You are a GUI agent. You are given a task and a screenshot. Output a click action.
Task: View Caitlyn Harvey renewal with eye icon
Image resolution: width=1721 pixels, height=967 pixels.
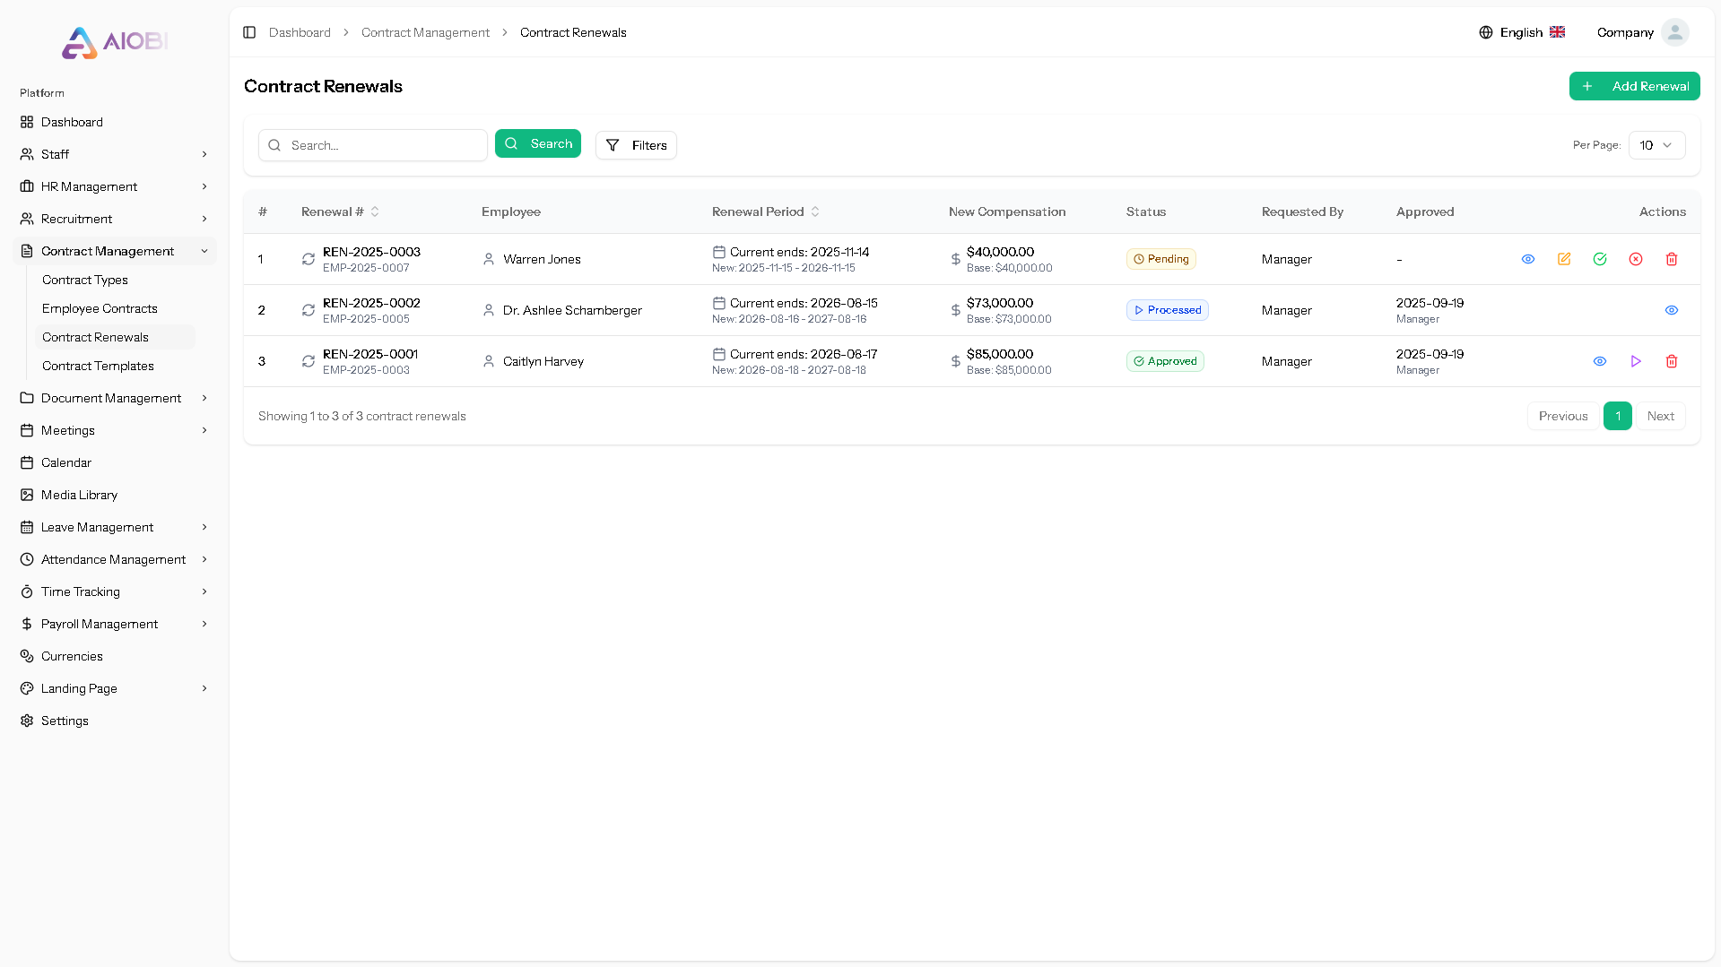pyautogui.click(x=1600, y=361)
